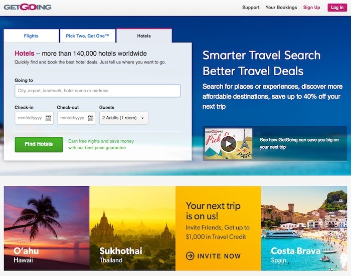The width and height of the screenshot is (351, 276).
Task: Open the 2 Adults (1 room) selector
Action: pyautogui.click(x=124, y=118)
